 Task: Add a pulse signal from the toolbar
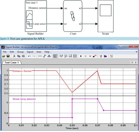(x=49, y=56)
